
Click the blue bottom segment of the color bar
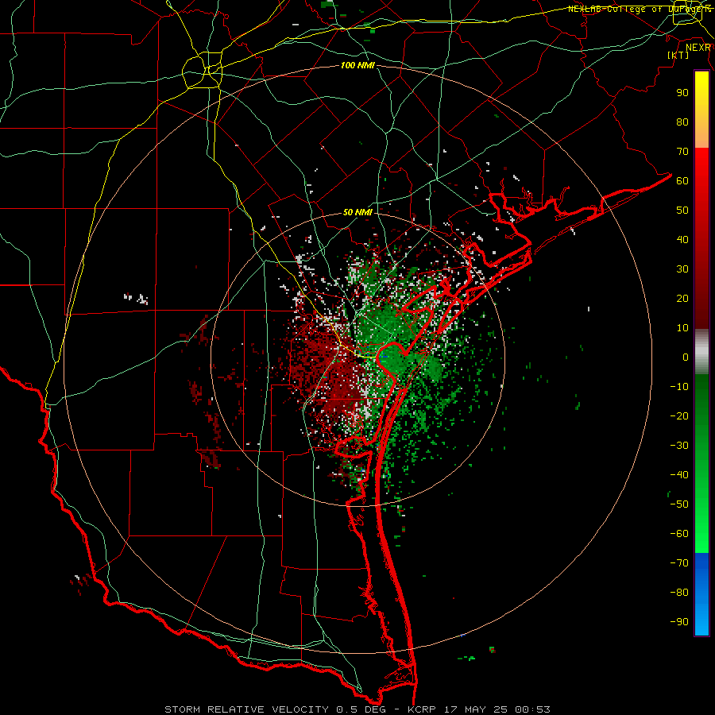701,594
